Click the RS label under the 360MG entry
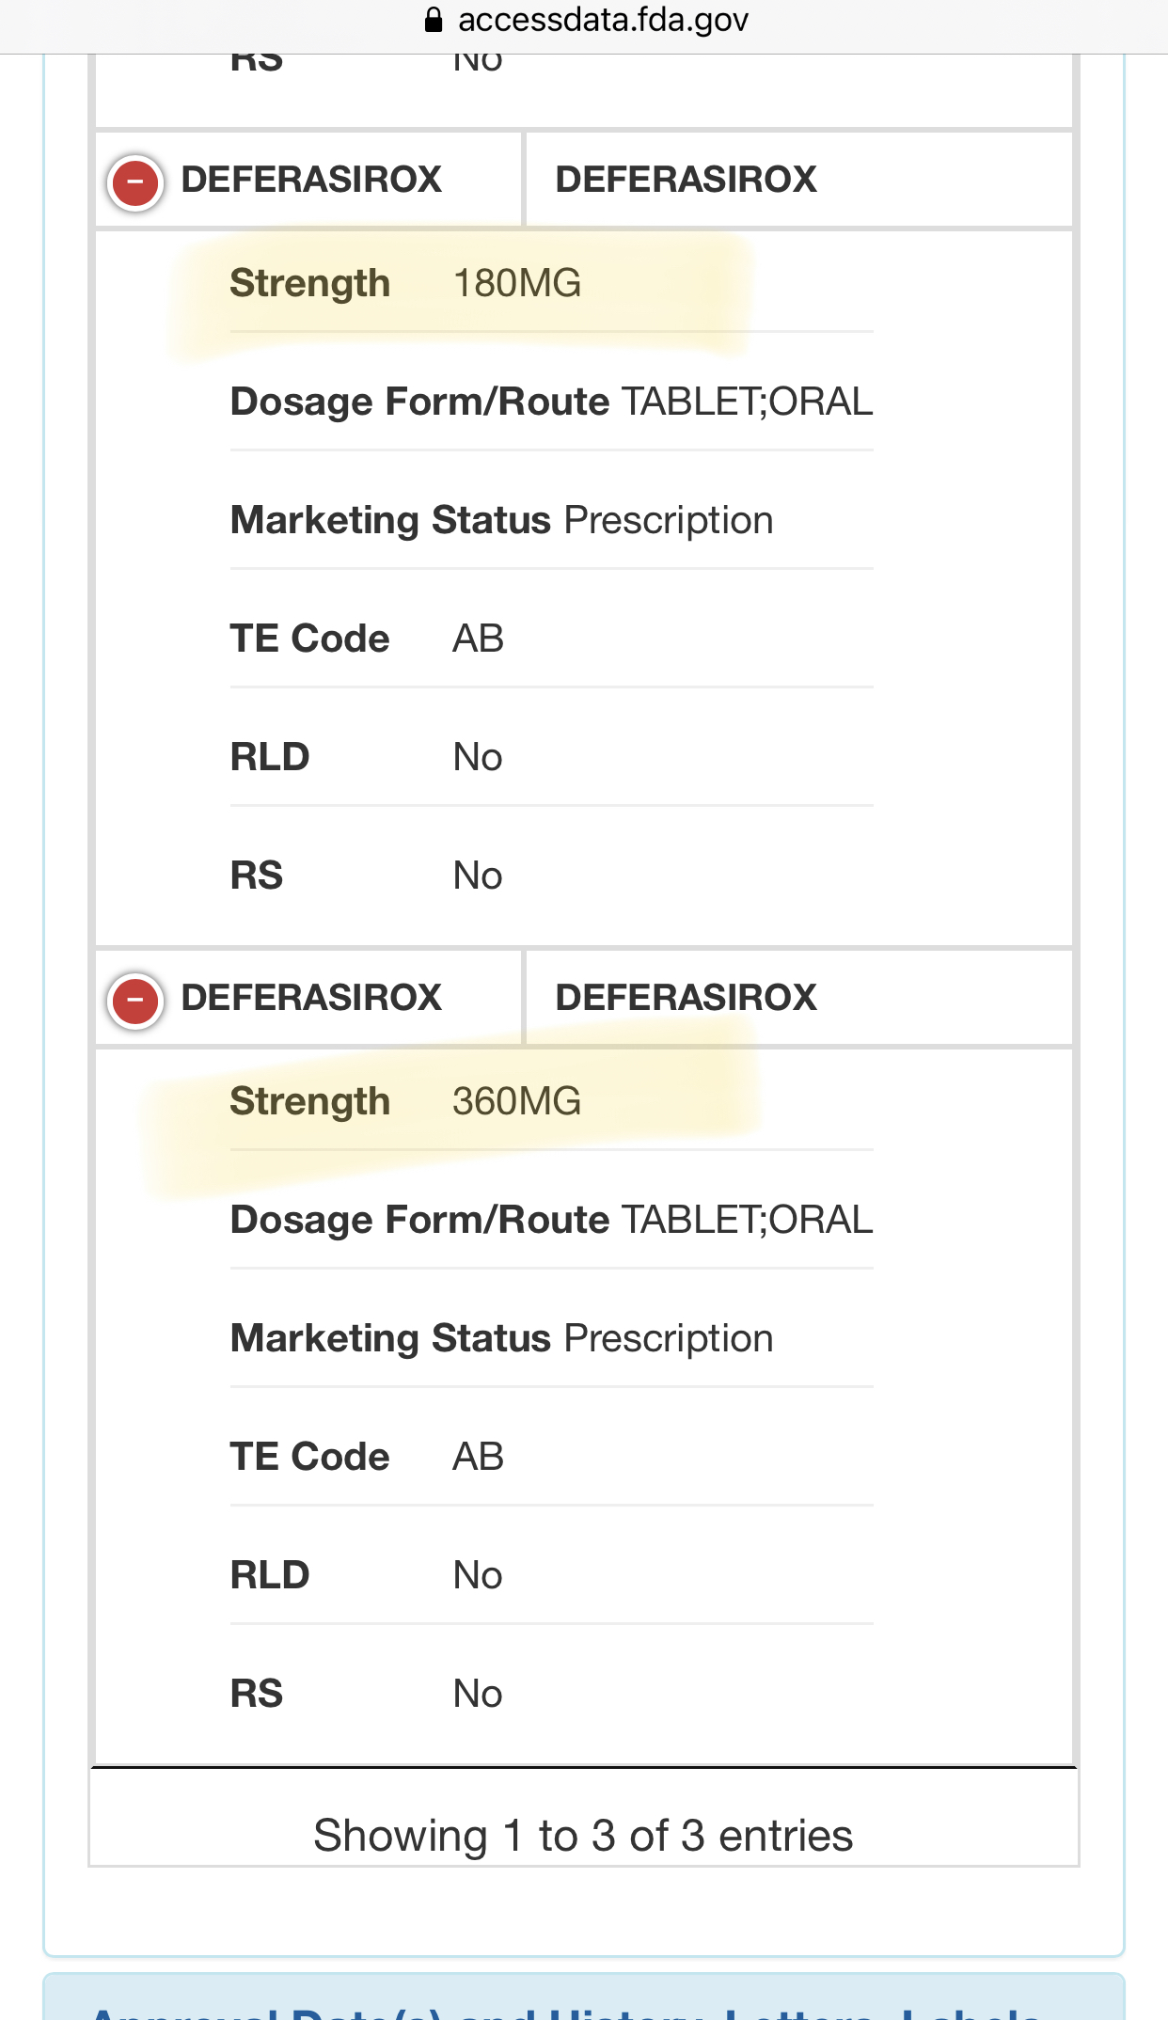Screen dimensions: 1168x2020 pyautogui.click(x=257, y=1694)
